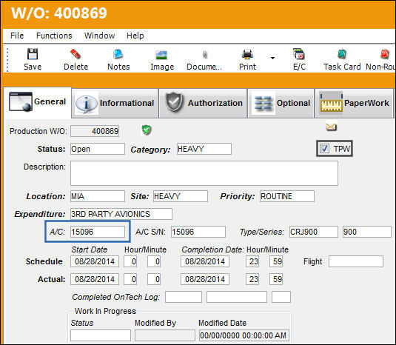Open the Help menu
The image size is (396, 345).
pyautogui.click(x=135, y=36)
